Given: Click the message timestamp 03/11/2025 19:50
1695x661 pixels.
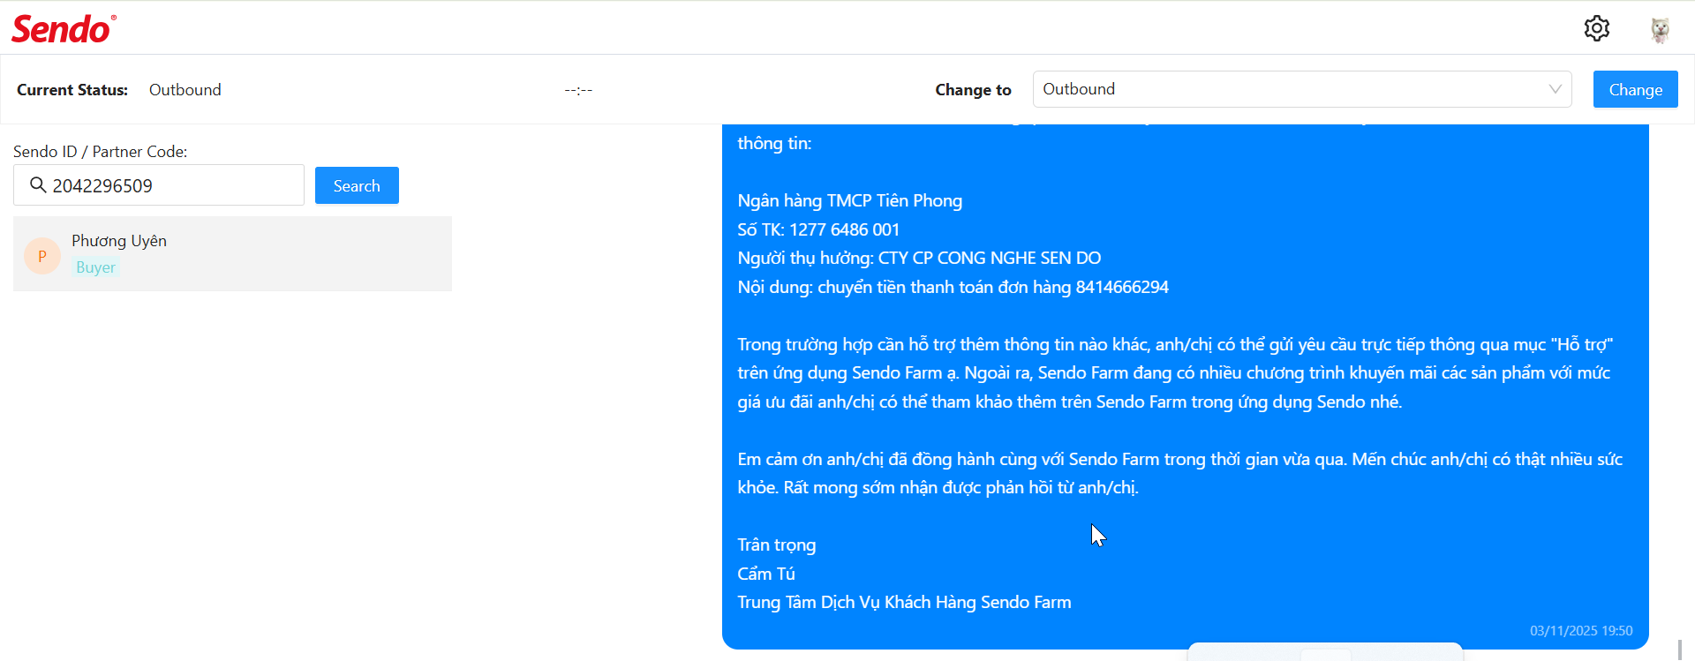Looking at the screenshot, I should pos(1581,631).
